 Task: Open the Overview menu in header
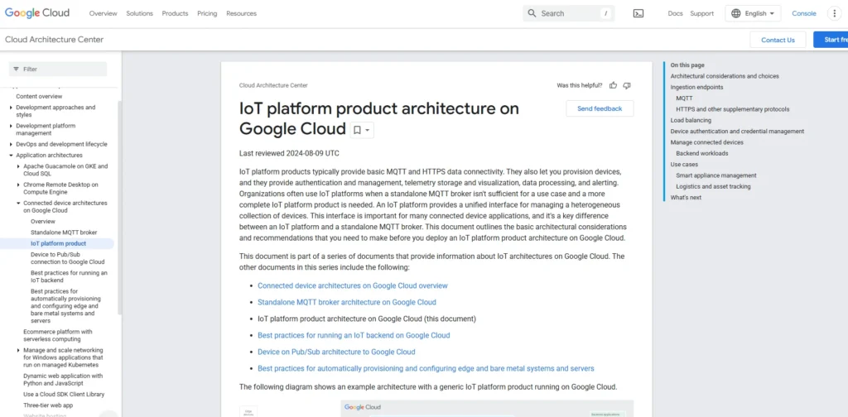point(104,13)
